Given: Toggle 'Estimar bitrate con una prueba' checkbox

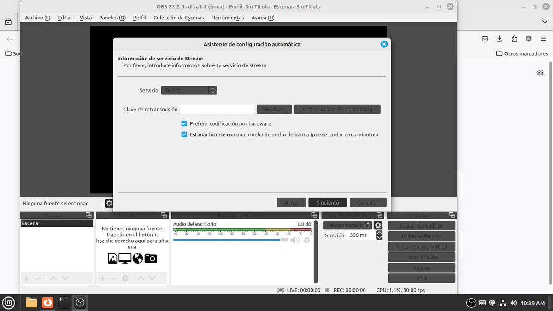Looking at the screenshot, I should pos(184,135).
